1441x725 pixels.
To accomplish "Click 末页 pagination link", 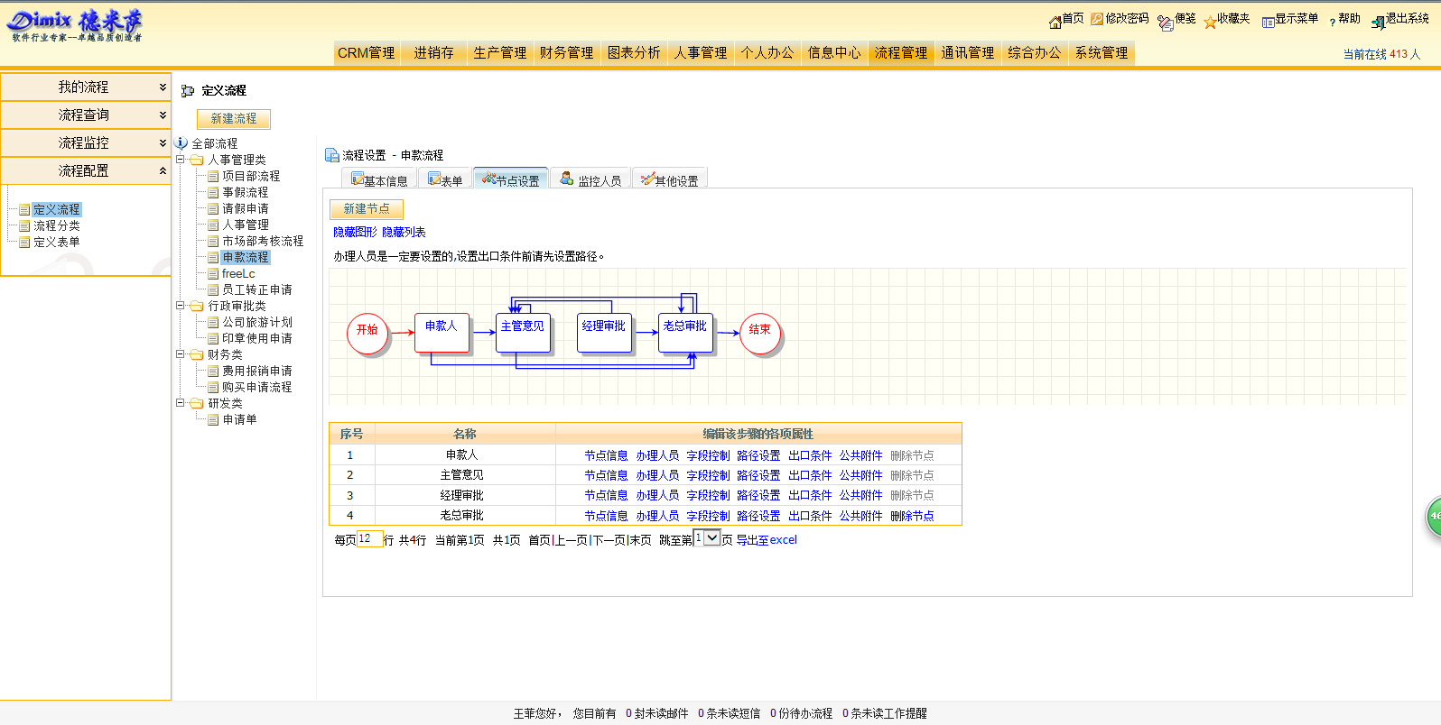I will pos(640,540).
